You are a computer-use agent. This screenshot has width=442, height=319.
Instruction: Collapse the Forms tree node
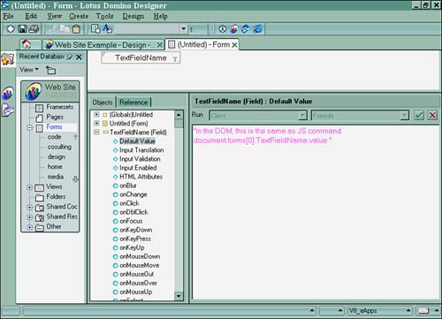[30, 128]
